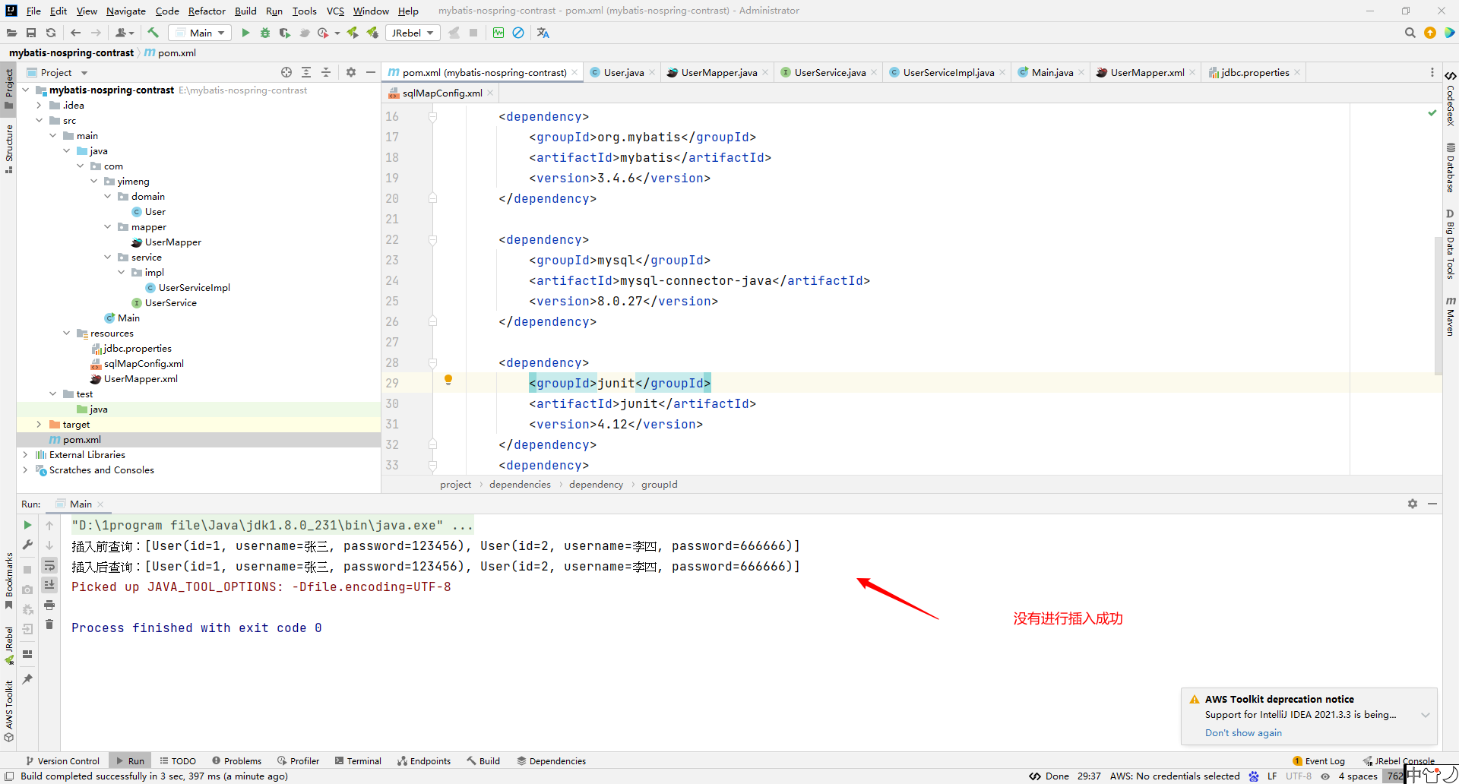The width and height of the screenshot is (1459, 784).
Task: Click the Search Everywhere magnifier icon
Action: (1410, 33)
